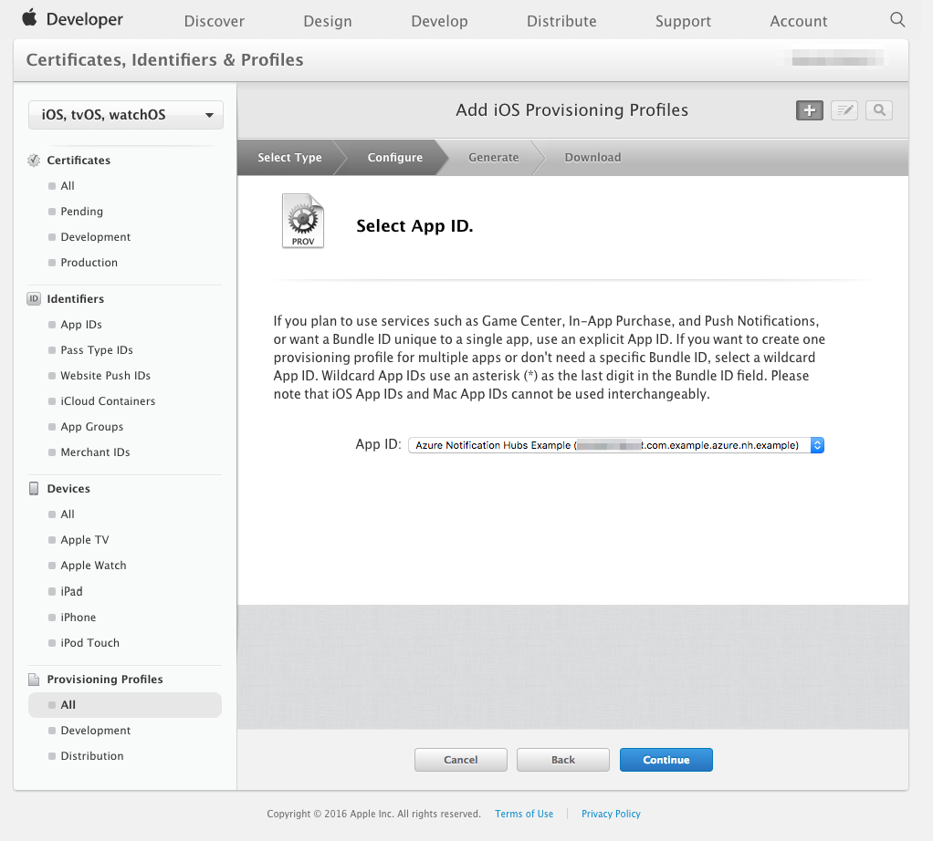Switch to the Select Type step tab
933x841 pixels.
click(289, 157)
